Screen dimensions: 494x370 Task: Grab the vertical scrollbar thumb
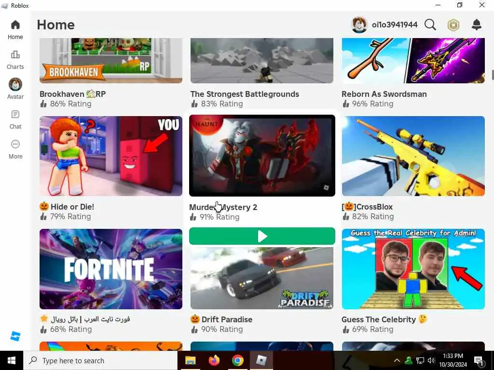click(x=493, y=75)
